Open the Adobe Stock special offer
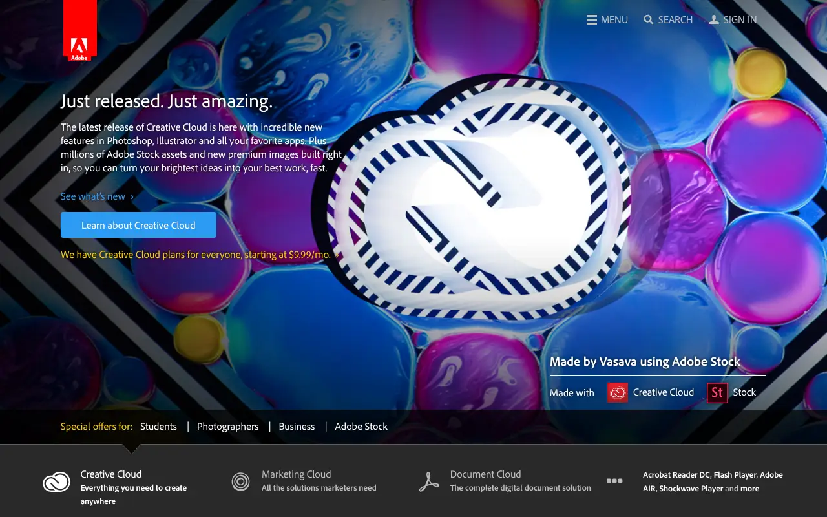Image resolution: width=827 pixels, height=517 pixels. click(361, 427)
